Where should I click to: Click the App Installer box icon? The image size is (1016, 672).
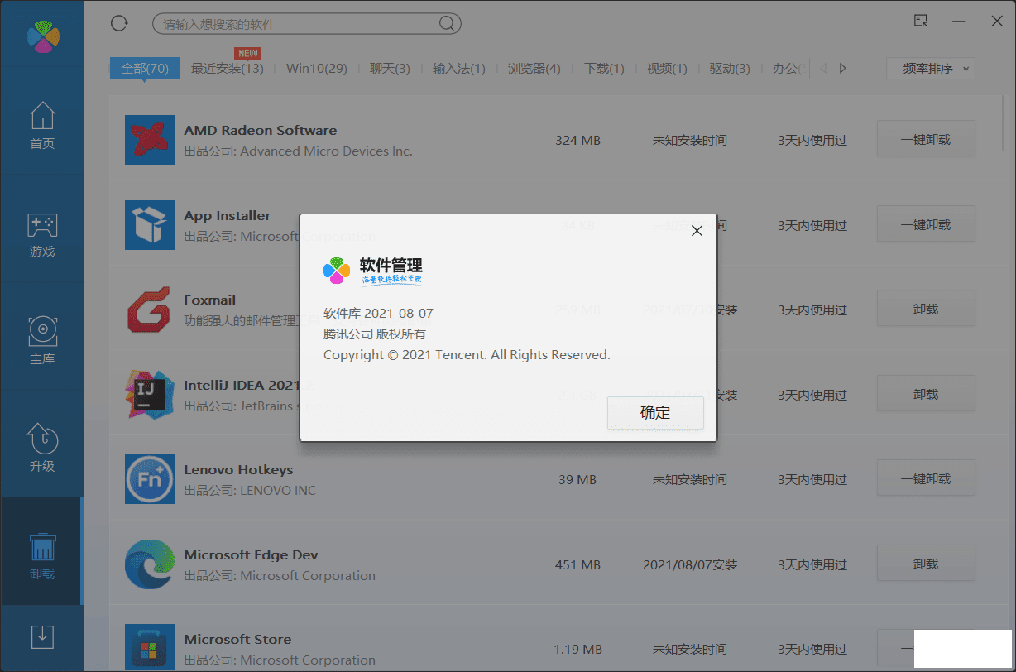150,225
